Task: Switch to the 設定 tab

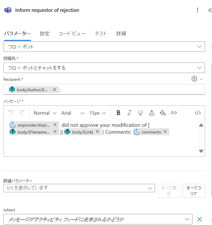Action: click(x=45, y=33)
